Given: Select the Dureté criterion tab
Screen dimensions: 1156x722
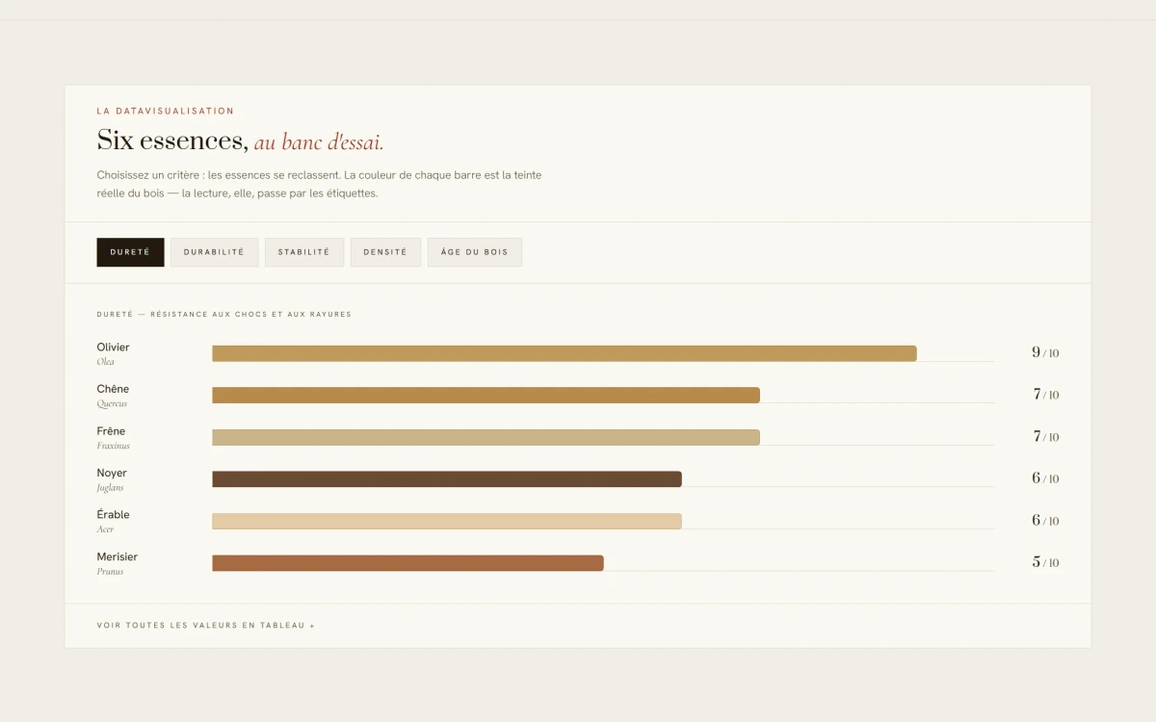Looking at the screenshot, I should (130, 252).
